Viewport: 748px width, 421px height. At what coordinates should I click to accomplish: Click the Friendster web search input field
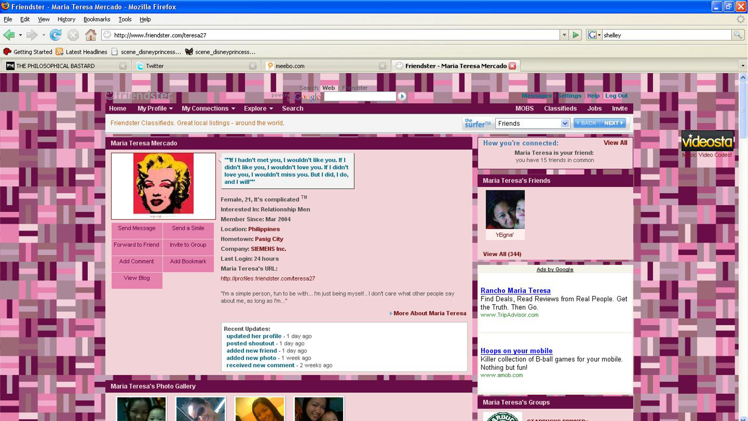point(360,96)
